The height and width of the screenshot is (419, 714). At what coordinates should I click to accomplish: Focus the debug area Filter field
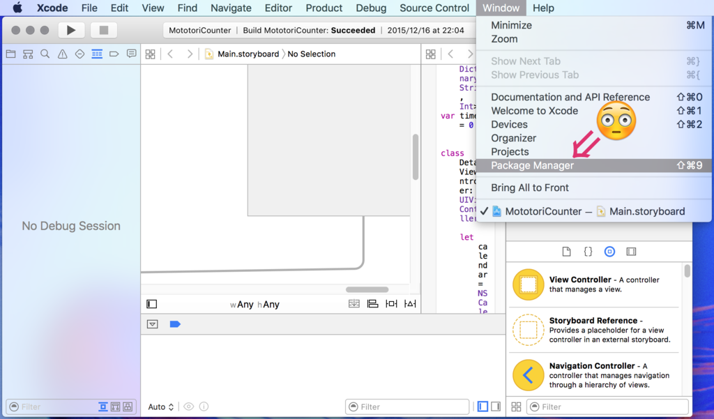coord(407,406)
